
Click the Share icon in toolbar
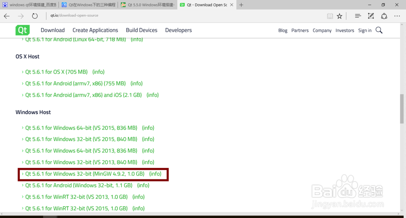[384, 16]
